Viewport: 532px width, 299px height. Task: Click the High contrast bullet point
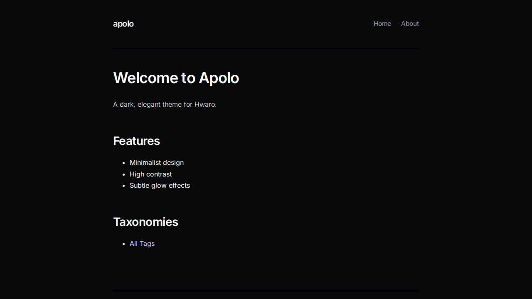pos(150,174)
